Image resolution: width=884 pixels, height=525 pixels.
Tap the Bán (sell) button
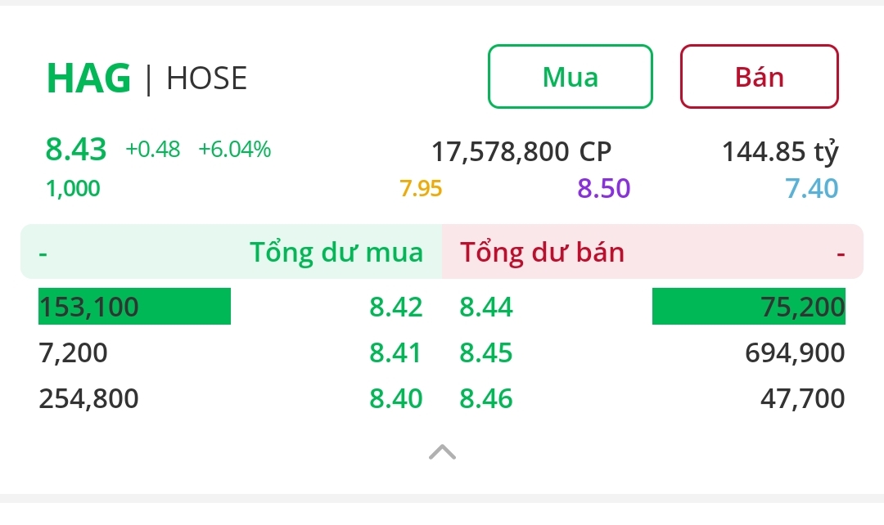tap(759, 77)
